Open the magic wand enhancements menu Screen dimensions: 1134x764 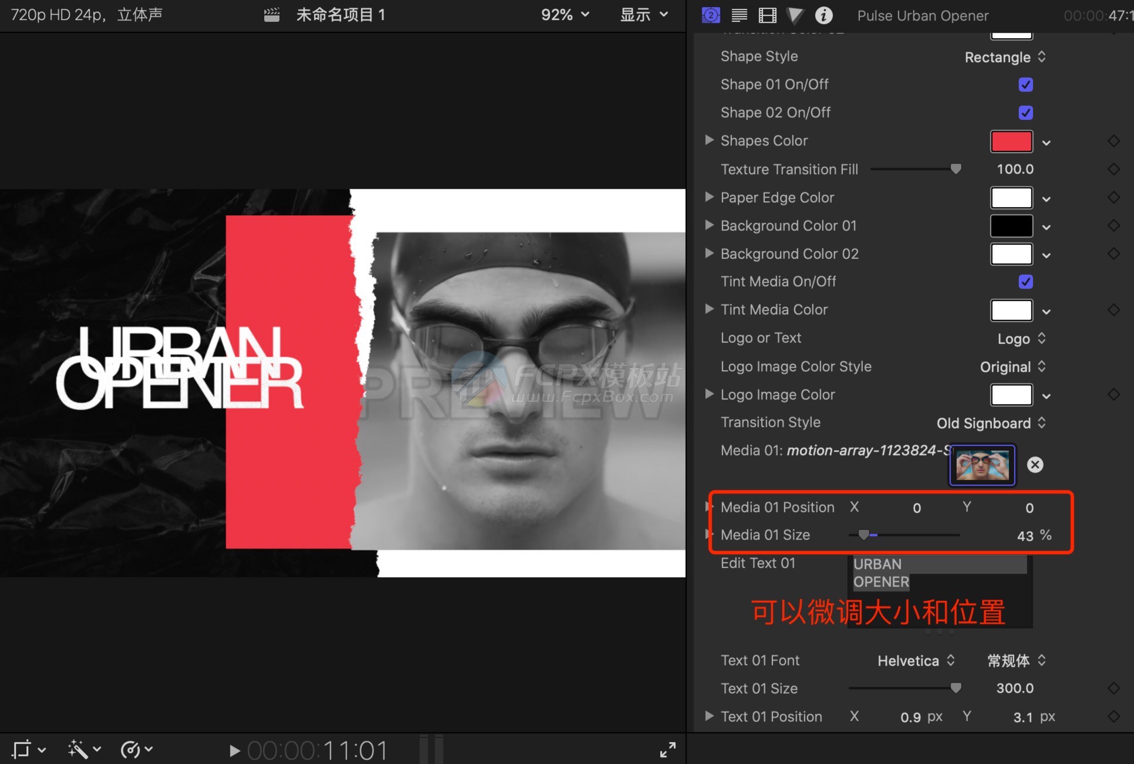tap(78, 749)
